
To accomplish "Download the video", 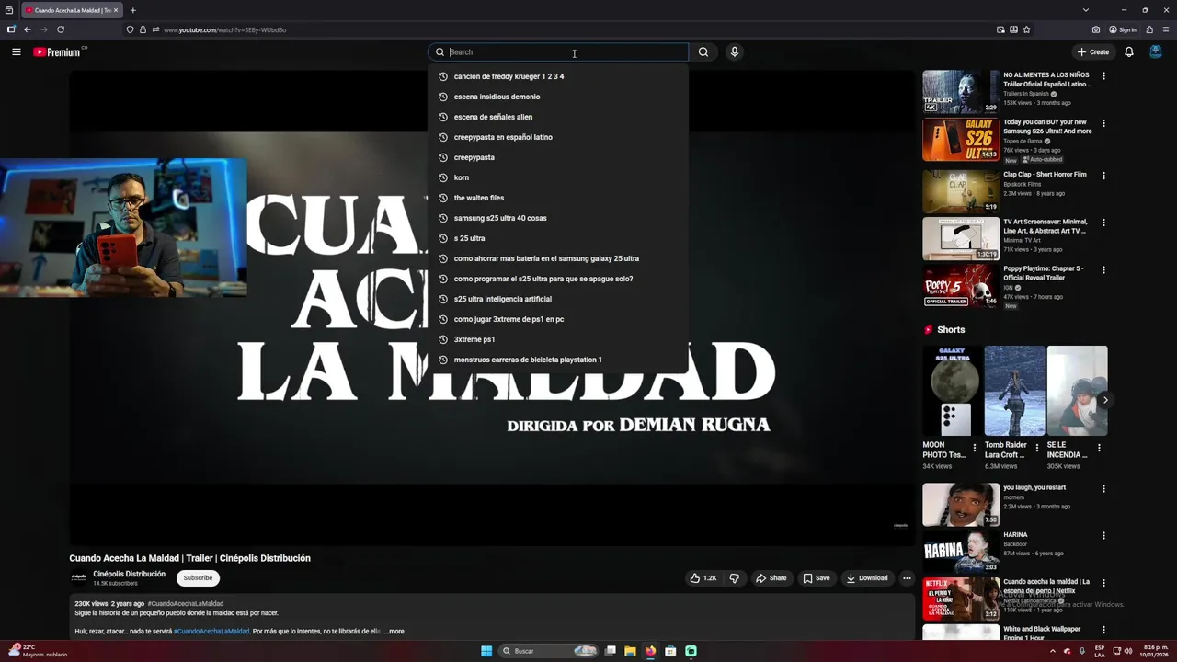I will coord(867,578).
